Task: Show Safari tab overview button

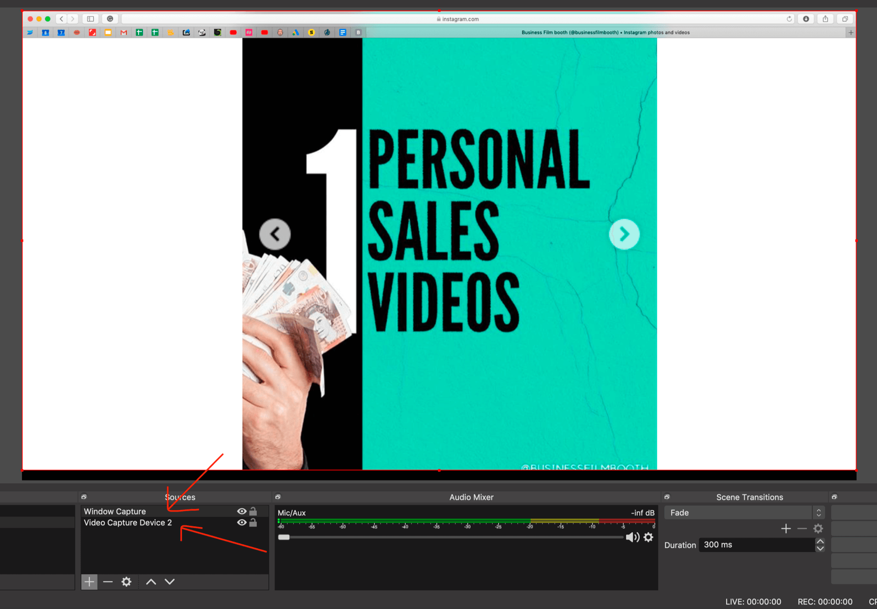Action: coord(845,19)
